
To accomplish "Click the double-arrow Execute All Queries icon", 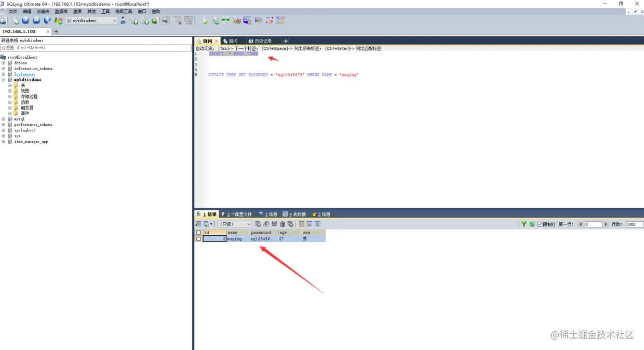I will [x=36, y=20].
